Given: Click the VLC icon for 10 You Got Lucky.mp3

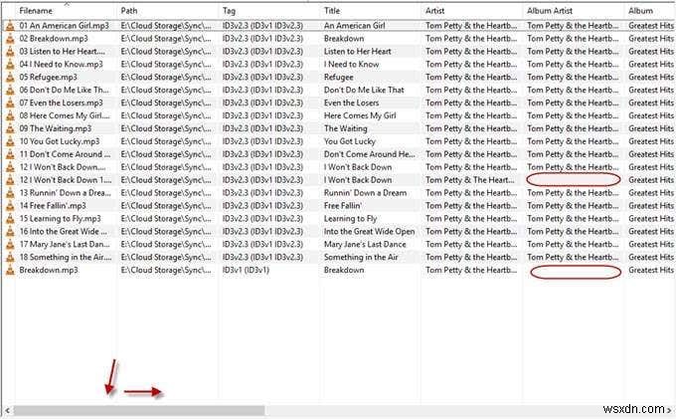Looking at the screenshot, I should pos(10,142).
